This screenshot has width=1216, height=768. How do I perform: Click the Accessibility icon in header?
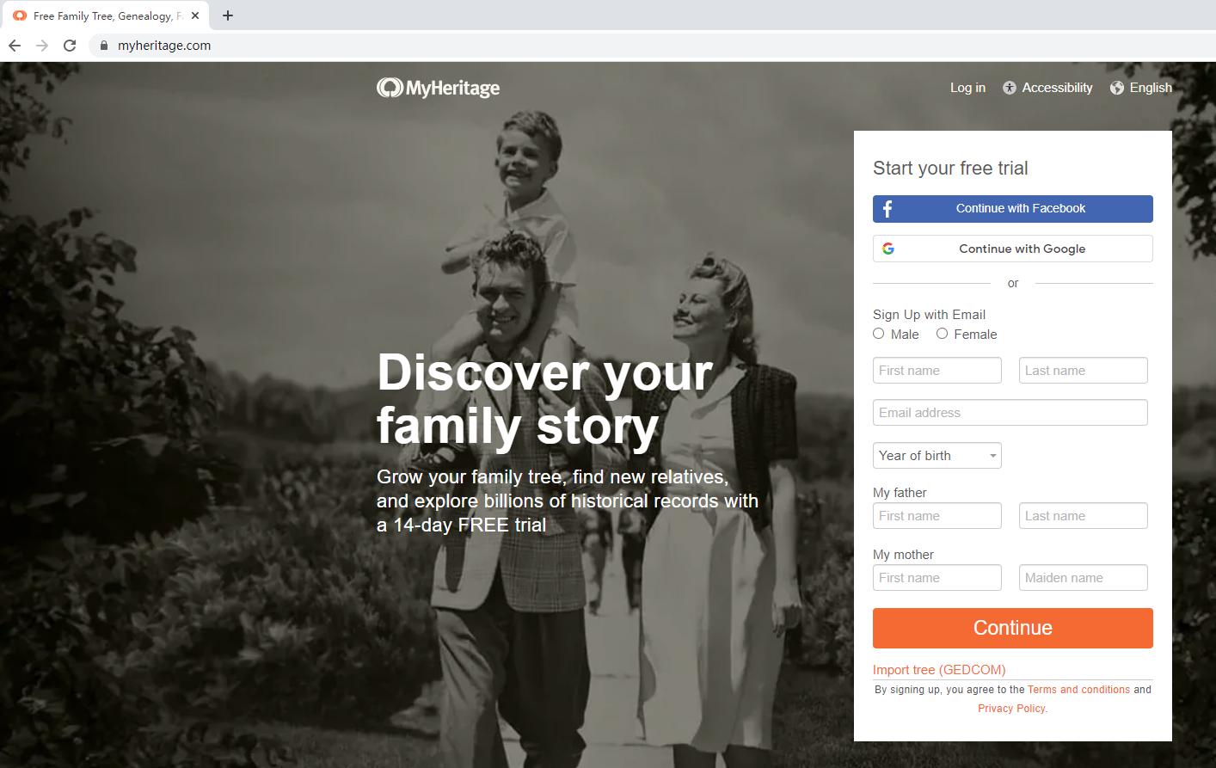[x=1010, y=88]
